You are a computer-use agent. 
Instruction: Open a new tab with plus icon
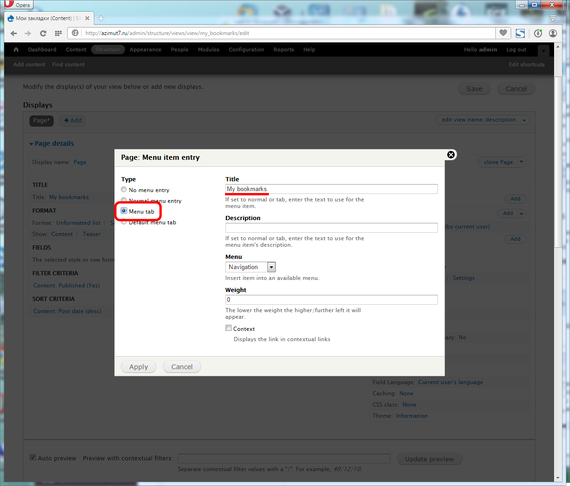[x=101, y=18]
